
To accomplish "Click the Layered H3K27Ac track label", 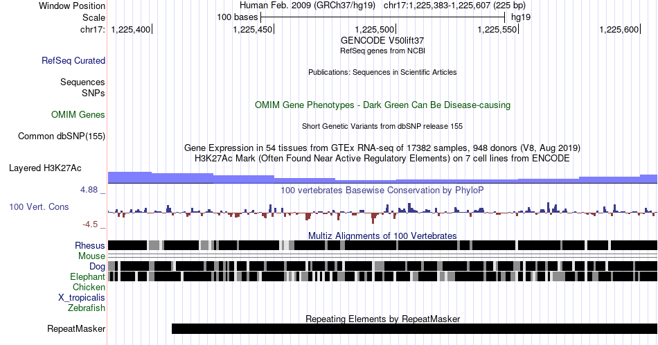I will (x=45, y=168).
